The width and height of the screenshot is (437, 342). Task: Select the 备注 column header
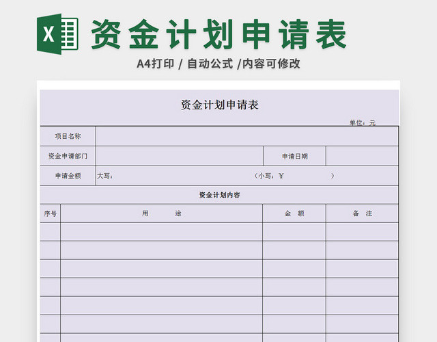tap(362, 213)
